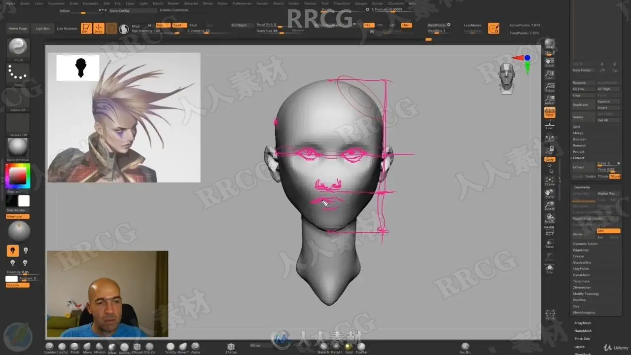Choose the ClayTubes brush at bottom shelf
Image resolution: width=631 pixels, height=355 pixels.
click(x=62, y=348)
